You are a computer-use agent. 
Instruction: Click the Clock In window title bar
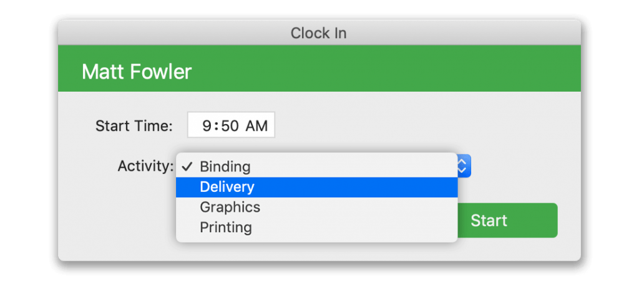pyautogui.click(x=319, y=32)
